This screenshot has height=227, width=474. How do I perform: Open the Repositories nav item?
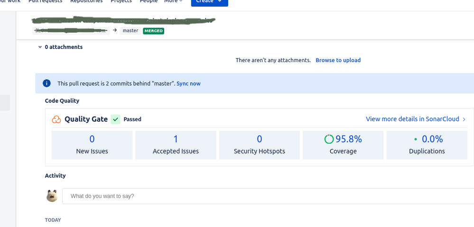(x=86, y=1)
